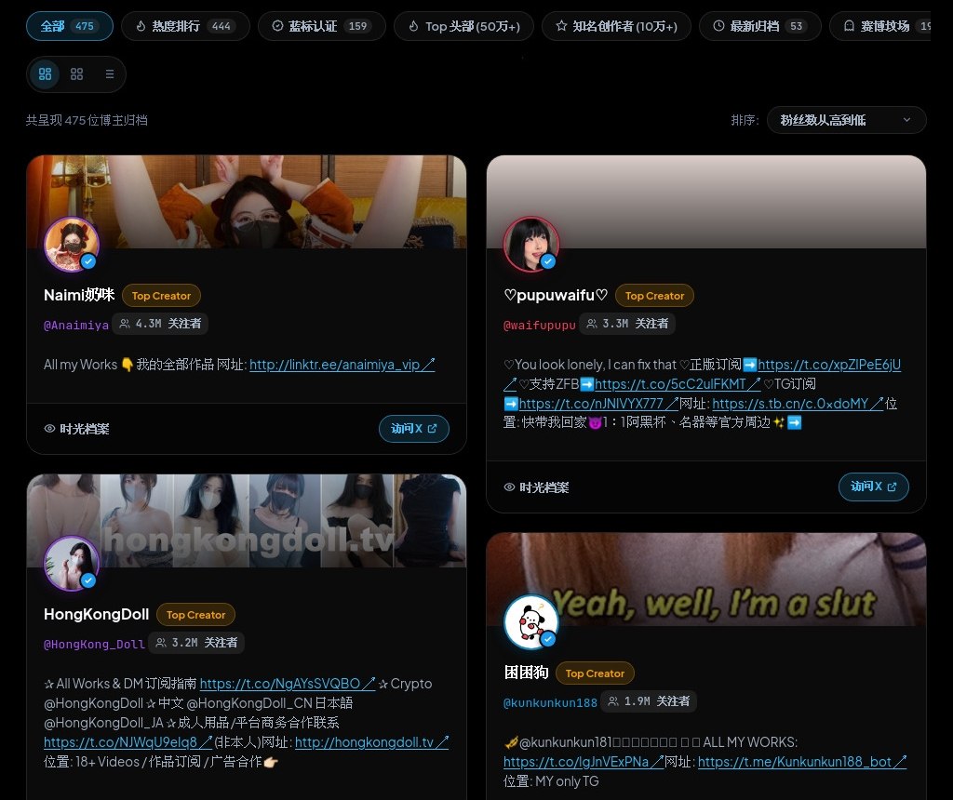Click the HongKongDoll name heading
953x800 pixels.
(x=96, y=614)
